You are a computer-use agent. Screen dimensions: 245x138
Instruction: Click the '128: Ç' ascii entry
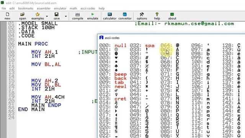[231, 45]
